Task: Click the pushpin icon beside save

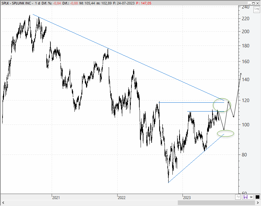Action: pos(251,197)
